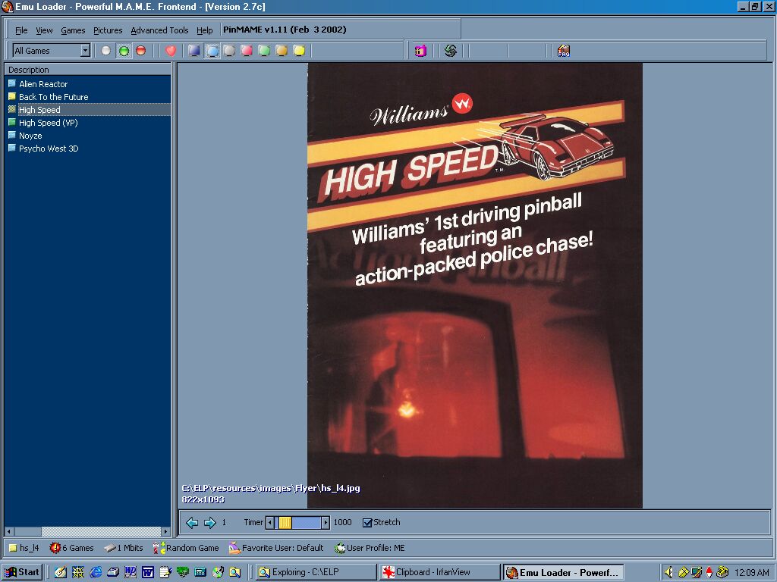Click the gray monitor toolbar icon
The height and width of the screenshot is (582, 777).
point(229,51)
